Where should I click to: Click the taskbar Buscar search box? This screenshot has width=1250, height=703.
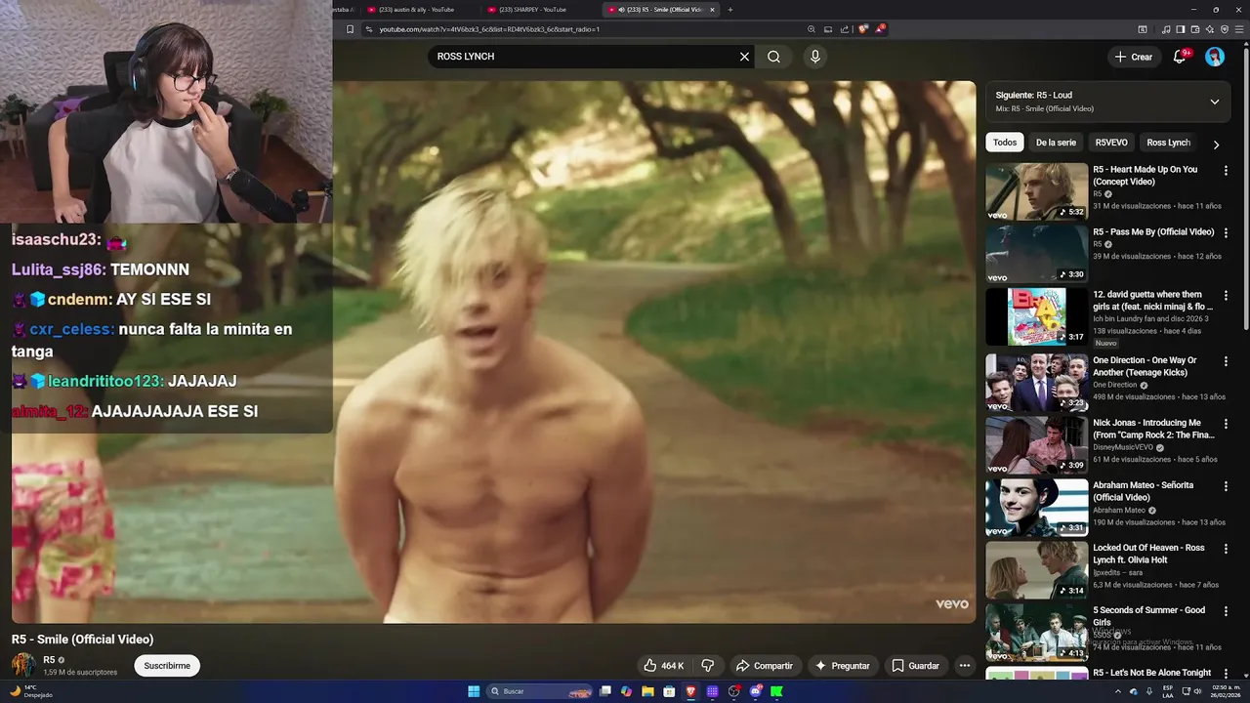pos(538,691)
